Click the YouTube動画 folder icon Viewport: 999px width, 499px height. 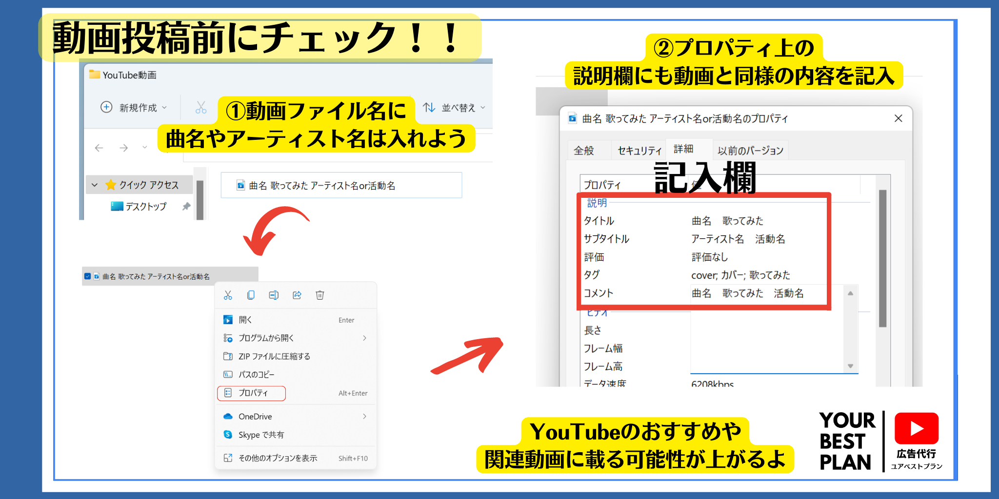[x=95, y=74]
